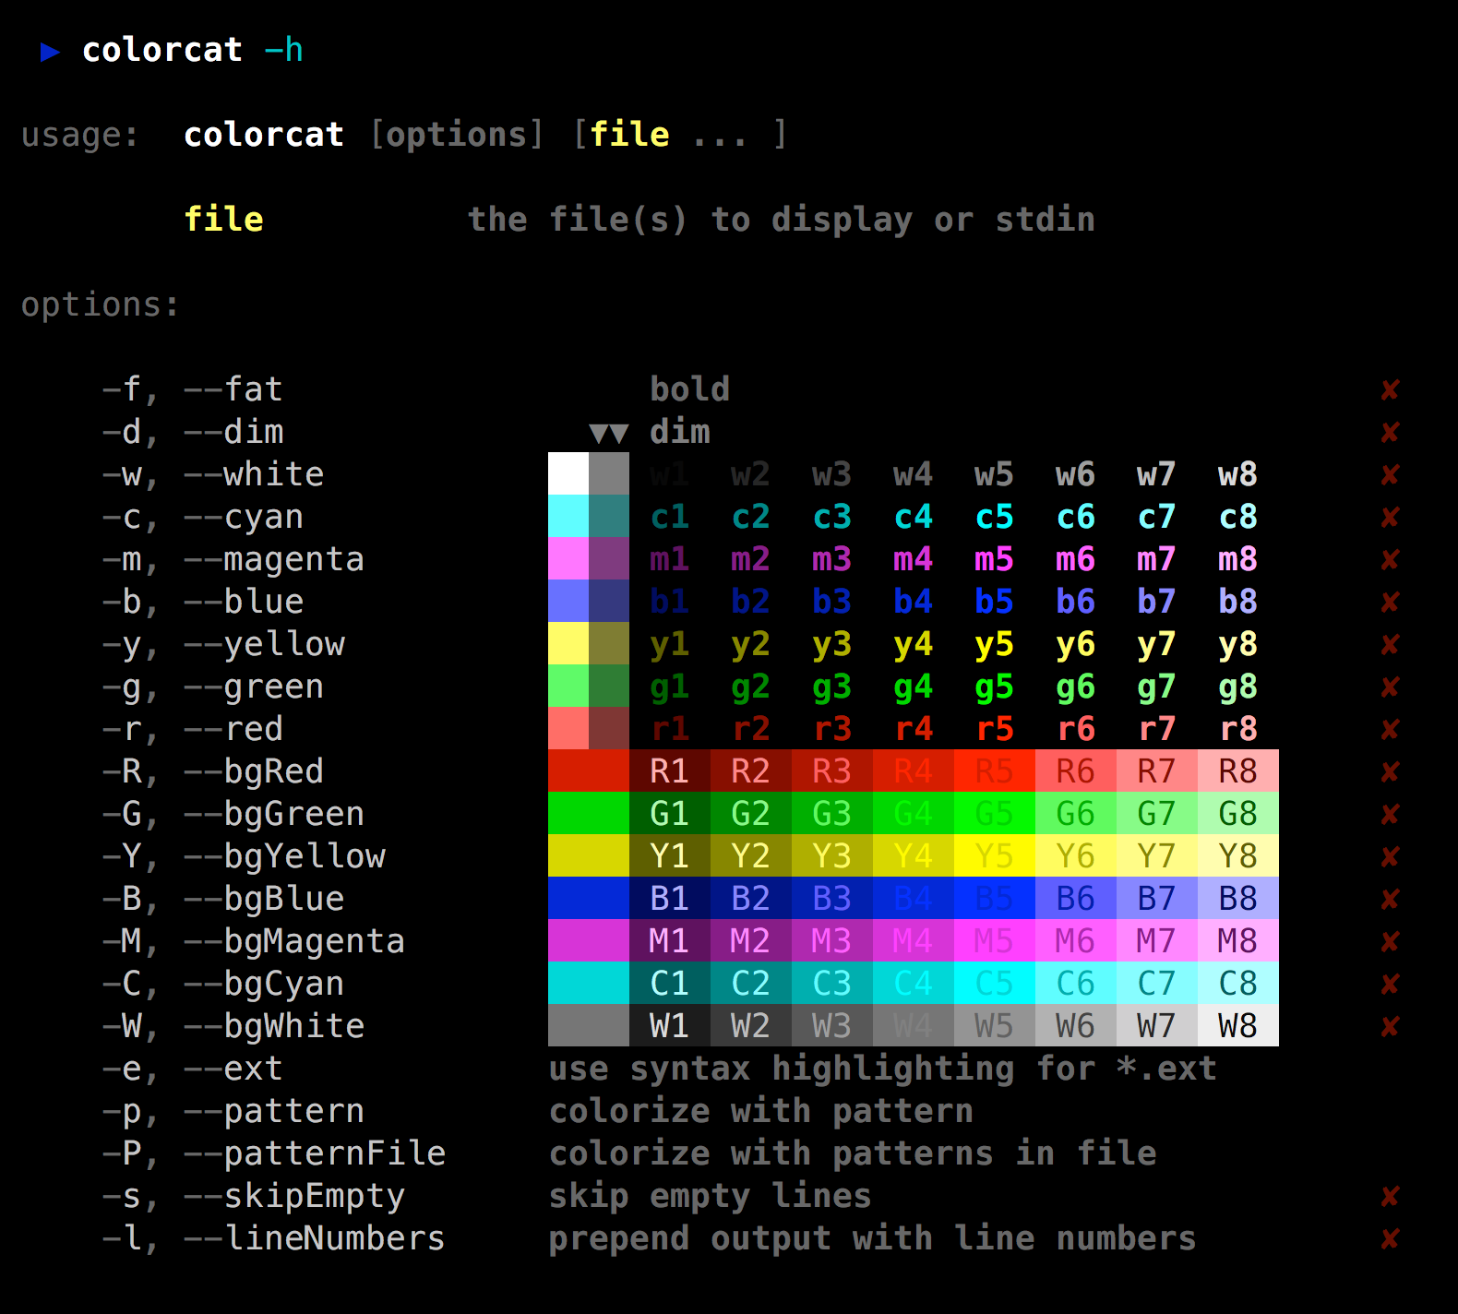Click the 'options:' section heading

[x=101, y=305]
